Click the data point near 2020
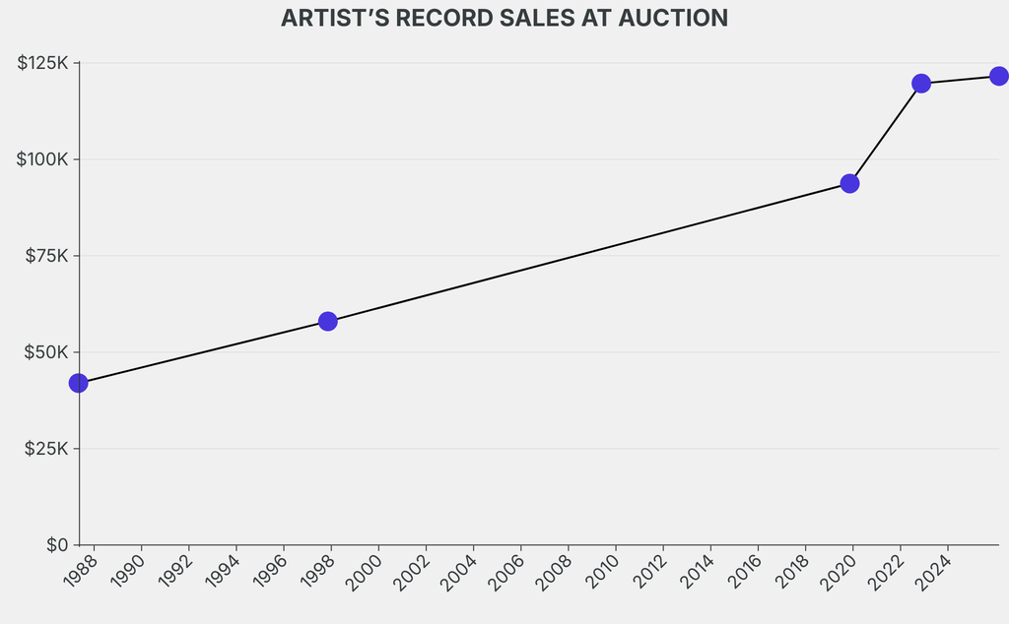This screenshot has height=624, width=1009. (849, 184)
